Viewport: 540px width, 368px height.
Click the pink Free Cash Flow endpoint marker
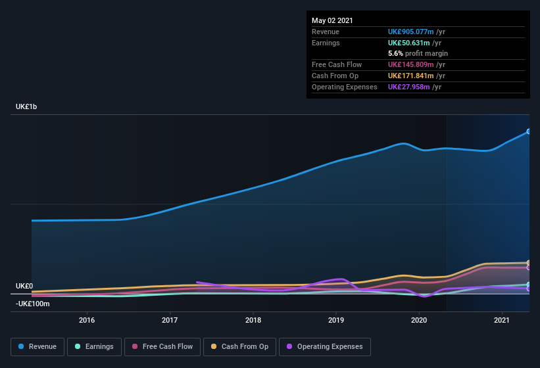pyautogui.click(x=529, y=267)
